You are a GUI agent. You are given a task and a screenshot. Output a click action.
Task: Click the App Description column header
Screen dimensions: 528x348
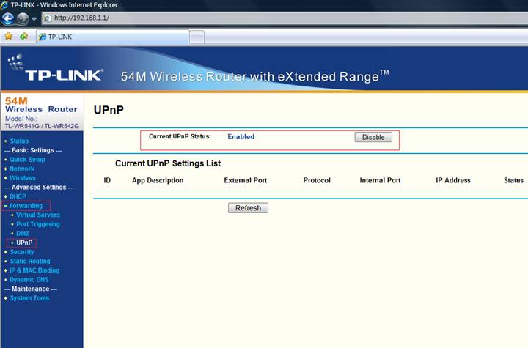[x=158, y=180]
